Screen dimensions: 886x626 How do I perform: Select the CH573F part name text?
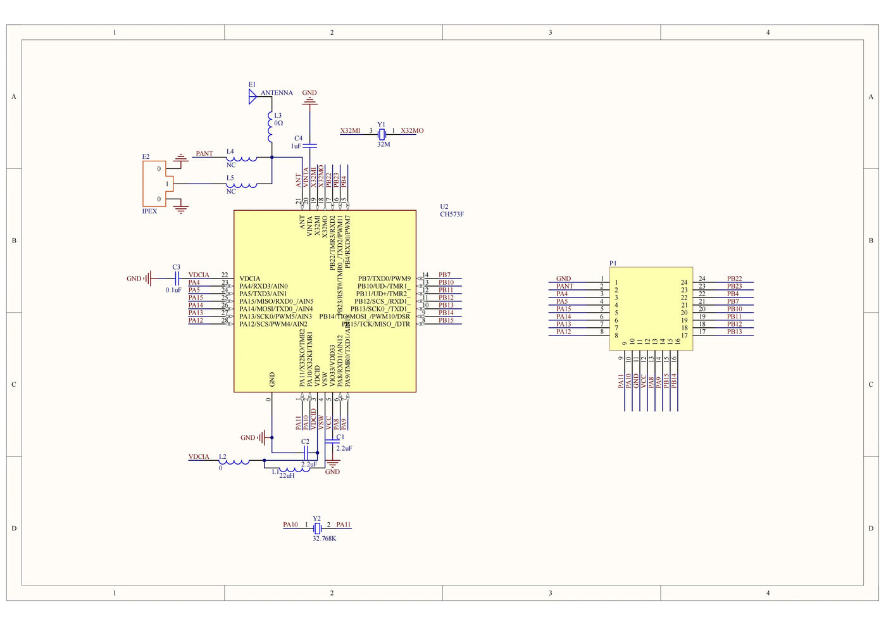pos(452,215)
